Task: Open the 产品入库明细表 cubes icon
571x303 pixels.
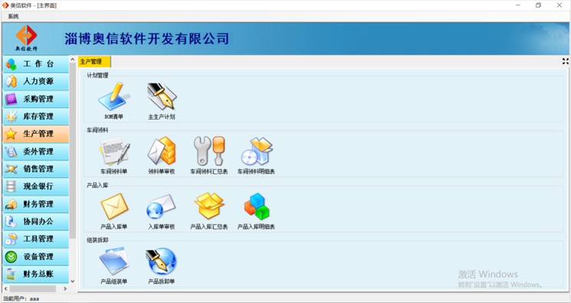Action: pos(256,206)
